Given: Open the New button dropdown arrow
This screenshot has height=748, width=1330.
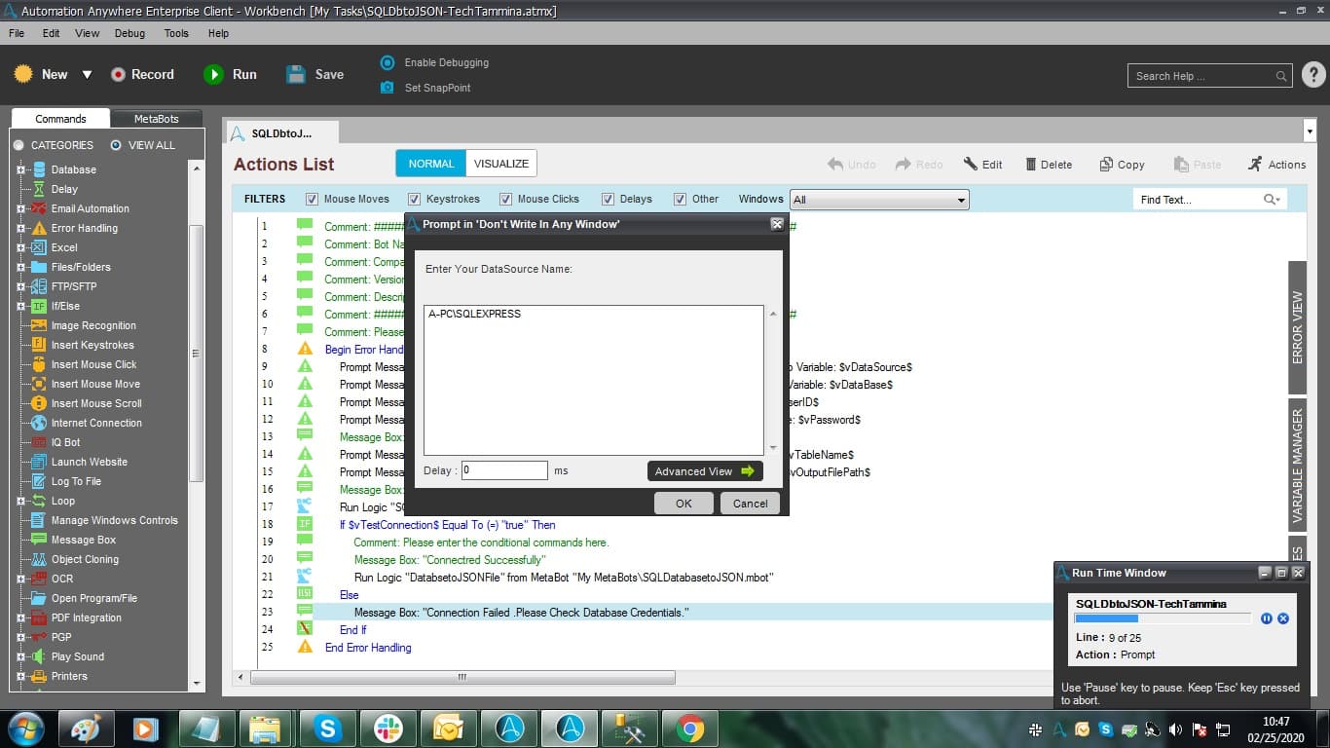Looking at the screenshot, I should tap(87, 75).
